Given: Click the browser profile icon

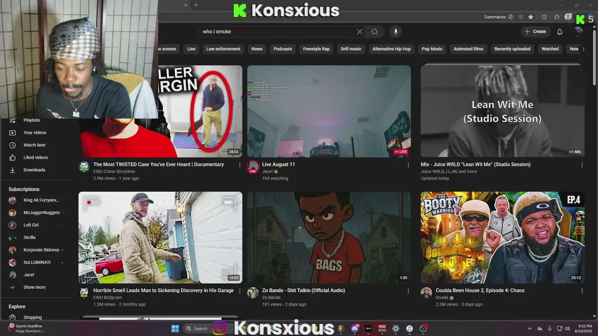Looking at the screenshot, I should 568,17.
